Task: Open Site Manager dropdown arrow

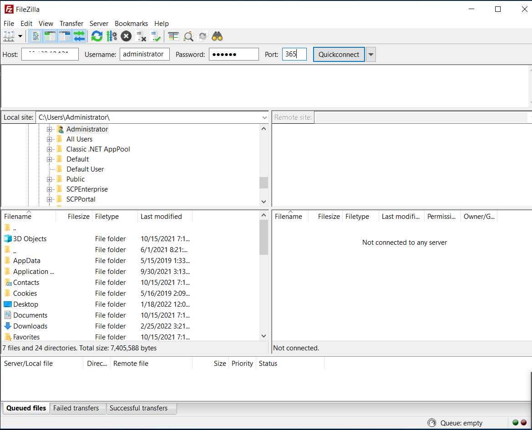Action: (20, 36)
